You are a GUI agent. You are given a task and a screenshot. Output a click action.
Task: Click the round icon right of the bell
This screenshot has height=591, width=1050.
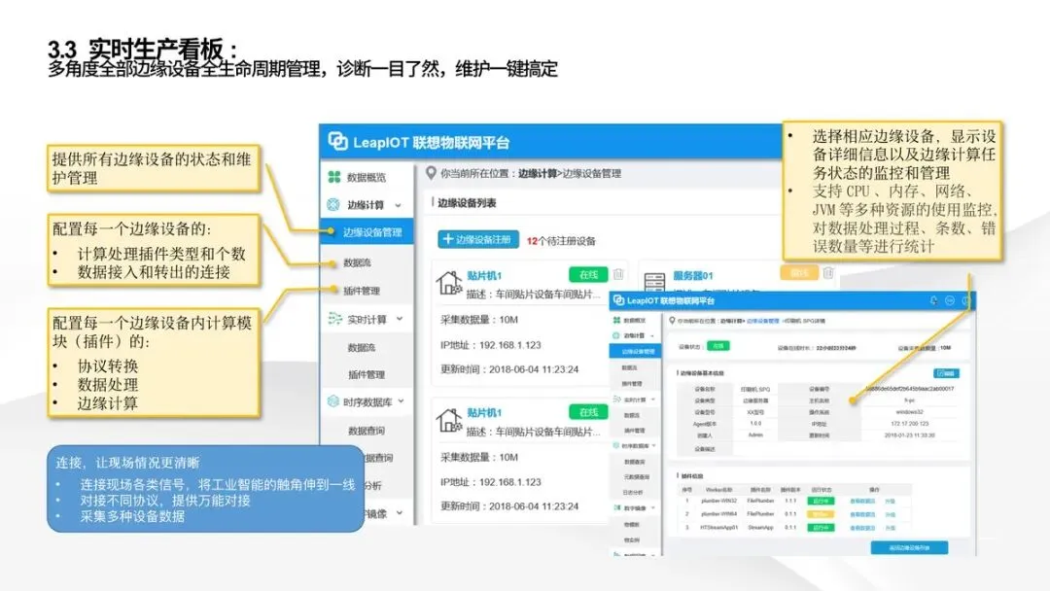click(x=950, y=300)
